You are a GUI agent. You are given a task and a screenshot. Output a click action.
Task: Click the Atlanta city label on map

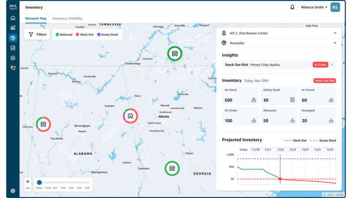click(x=164, y=117)
